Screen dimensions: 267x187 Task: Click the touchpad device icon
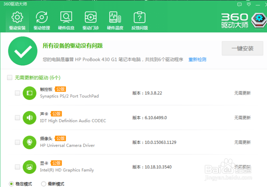tap(29, 93)
